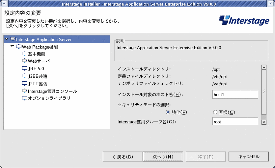Select the 互換(C) security mode radio button
This screenshot has height=168, width=275.
point(215,112)
